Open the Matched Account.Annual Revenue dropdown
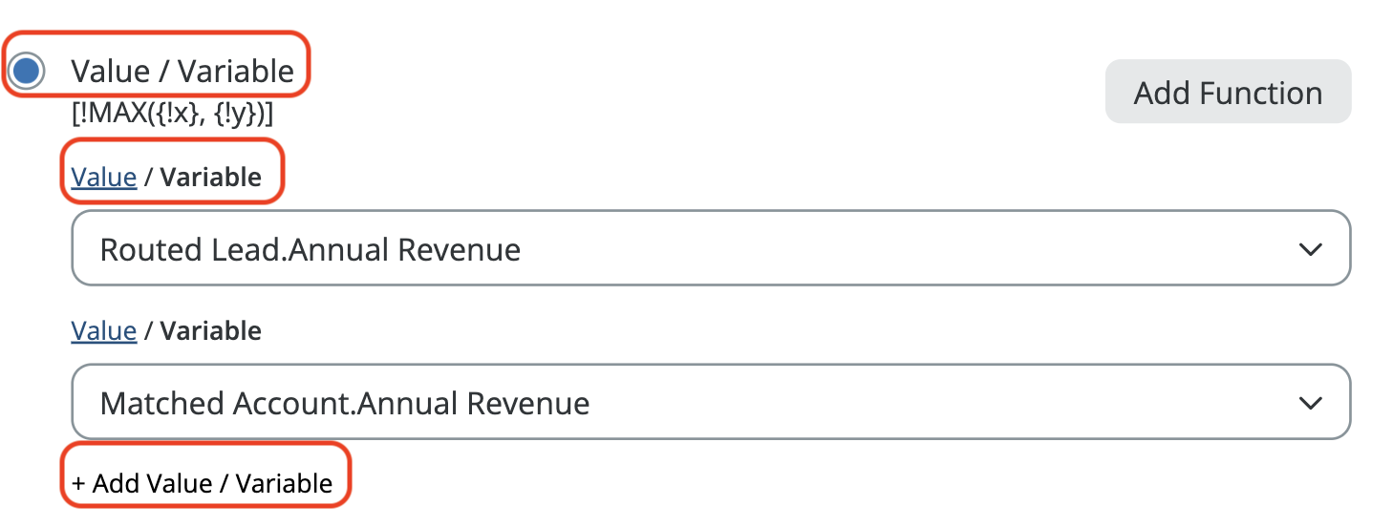Image resolution: width=1393 pixels, height=527 pixels. (x=710, y=403)
